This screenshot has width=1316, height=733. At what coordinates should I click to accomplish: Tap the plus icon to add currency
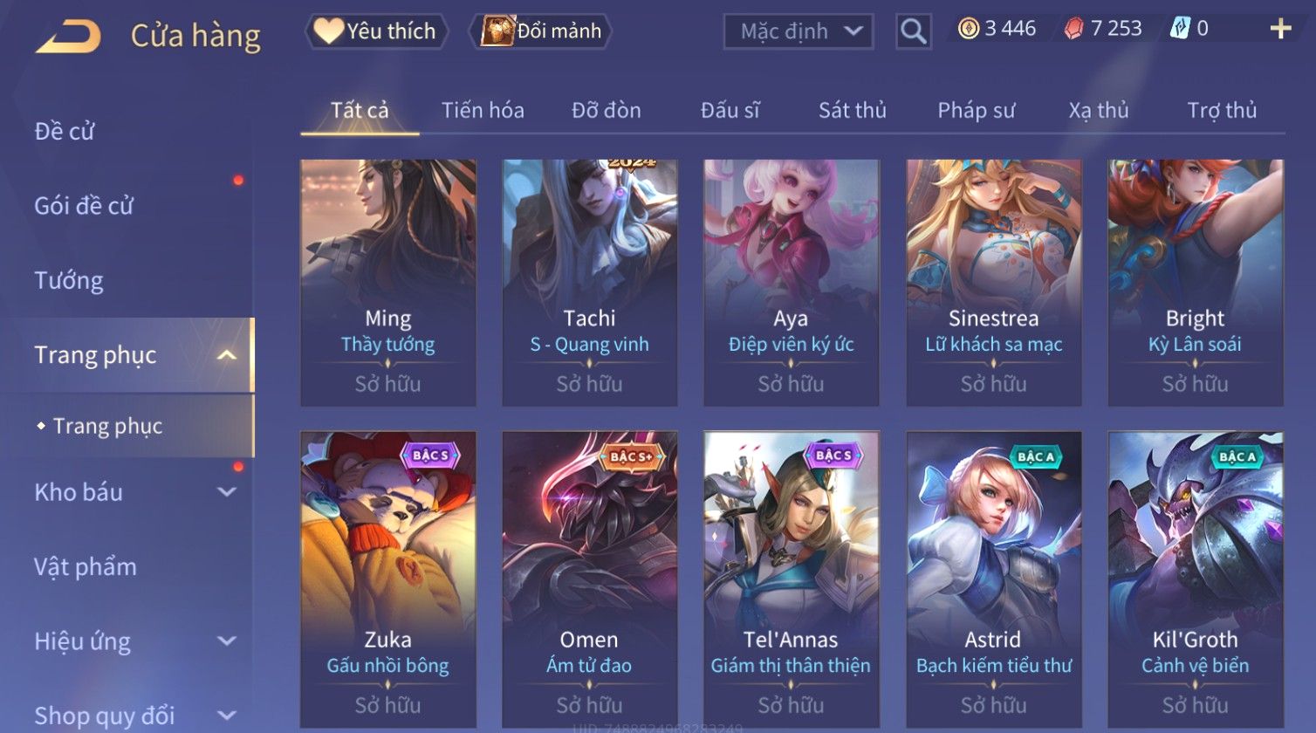click(x=1280, y=30)
